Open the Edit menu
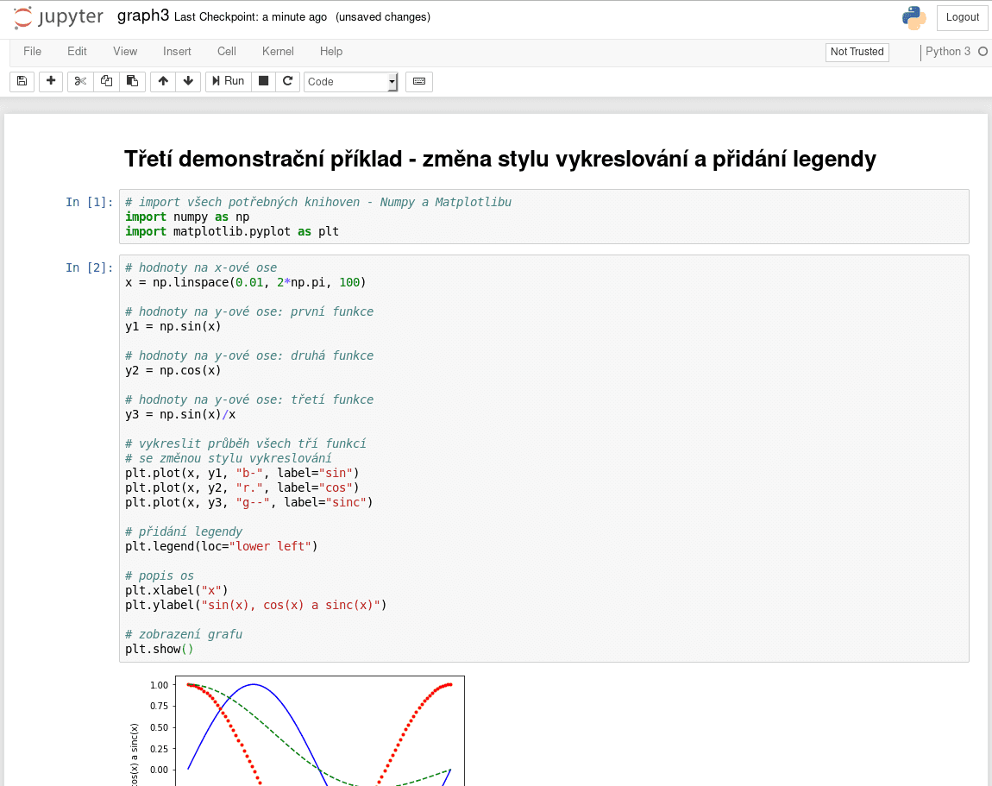The height and width of the screenshot is (786, 992). click(x=77, y=51)
